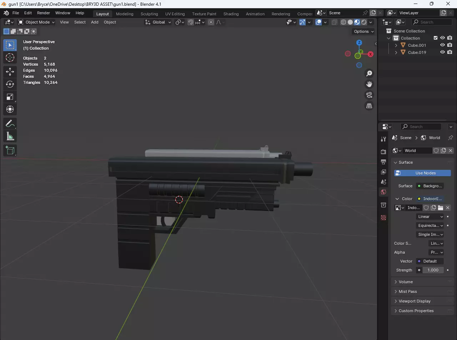Screen dimensions: 457x340
Task: Hide Cube.019 with its eye icon
Action: click(442, 52)
